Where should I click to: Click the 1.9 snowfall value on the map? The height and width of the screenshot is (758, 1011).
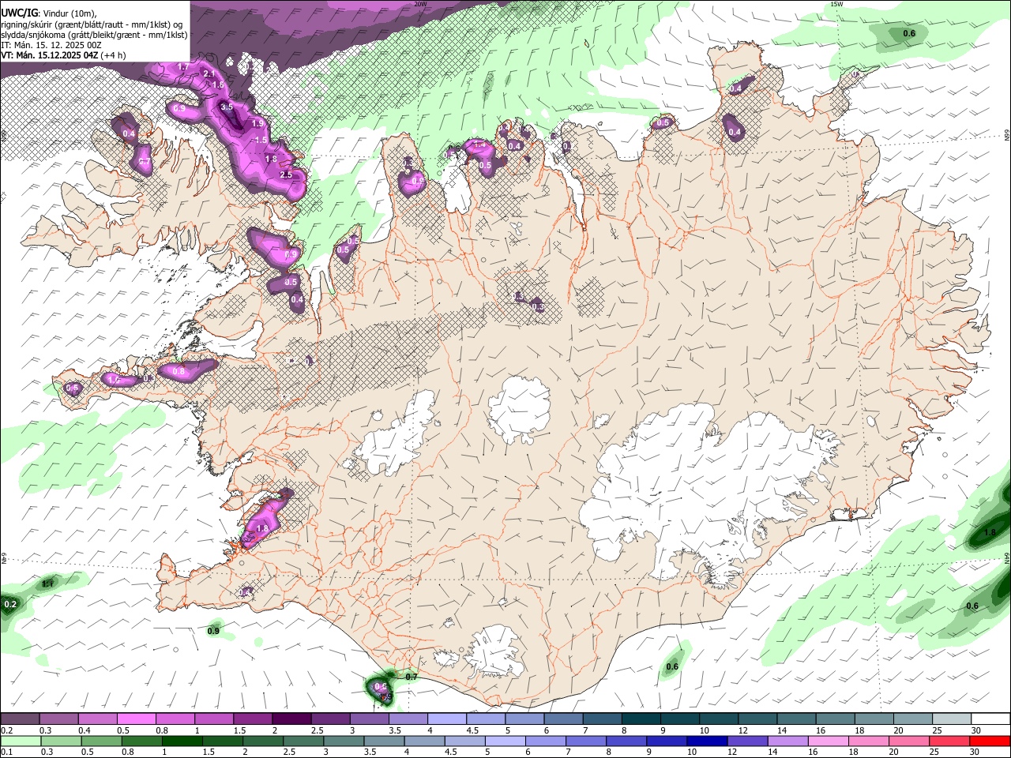pyautogui.click(x=257, y=123)
